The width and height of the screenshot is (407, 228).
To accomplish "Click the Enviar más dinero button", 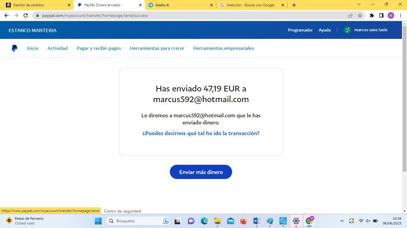I will coord(201,172).
